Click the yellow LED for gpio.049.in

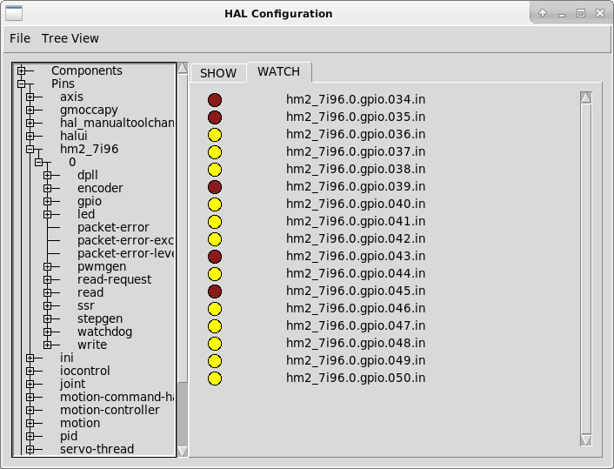point(215,361)
